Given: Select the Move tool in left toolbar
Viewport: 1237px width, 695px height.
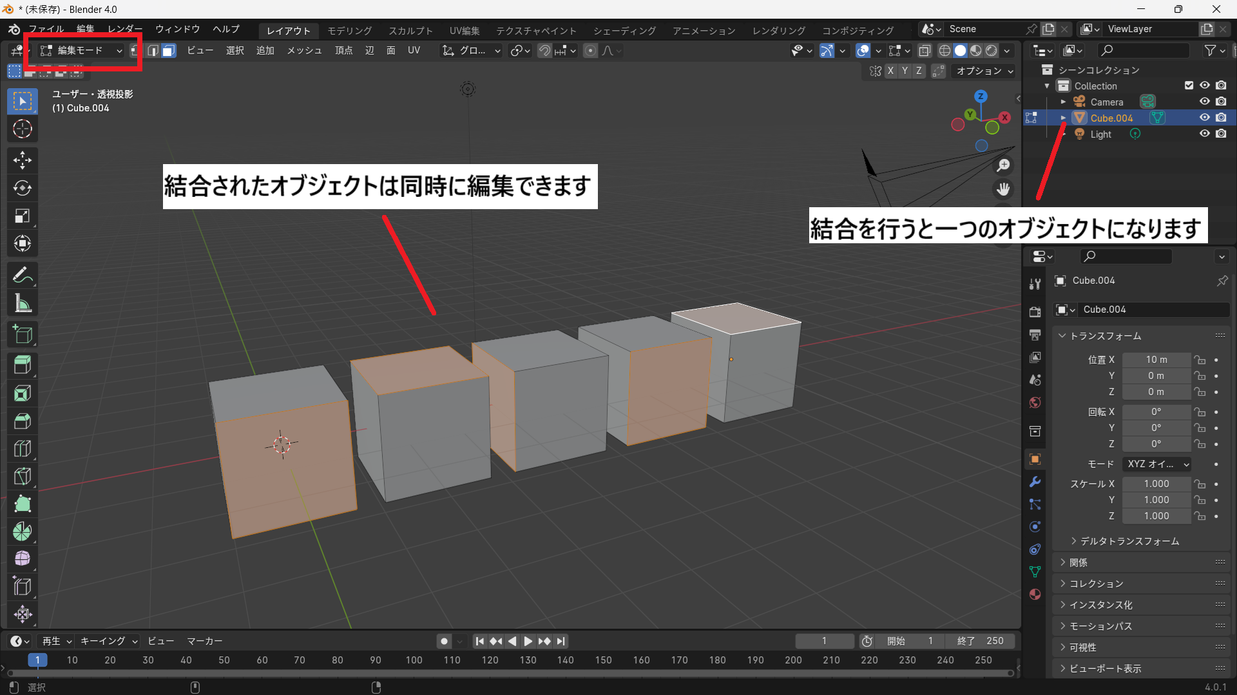Looking at the screenshot, I should [x=23, y=160].
